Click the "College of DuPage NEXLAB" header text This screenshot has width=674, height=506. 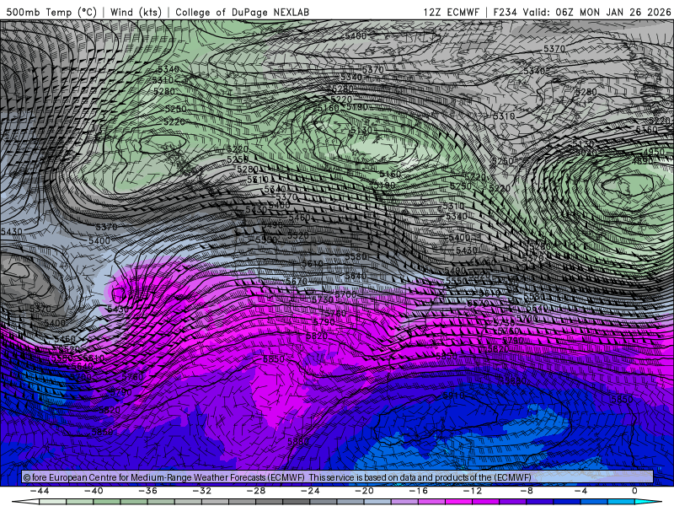click(242, 12)
